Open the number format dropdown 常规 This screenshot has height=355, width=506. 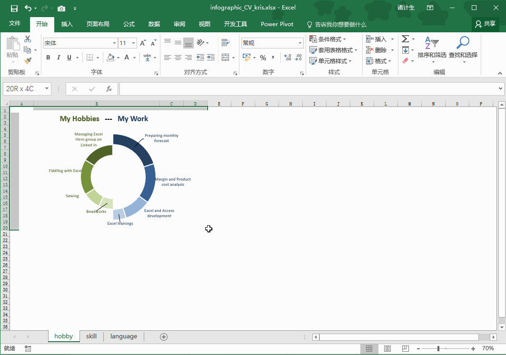300,43
